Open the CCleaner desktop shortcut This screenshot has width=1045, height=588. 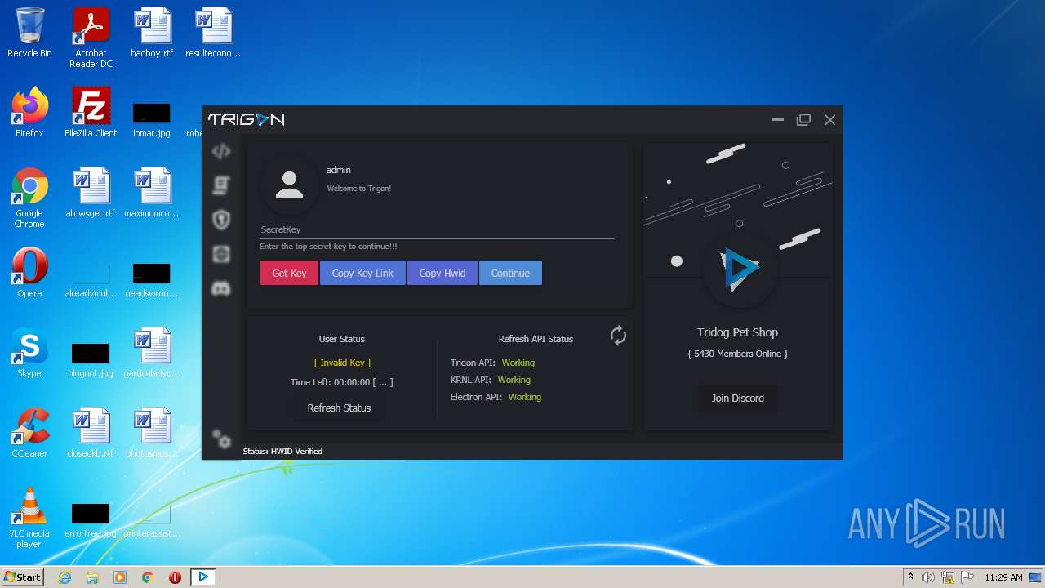[x=29, y=433]
